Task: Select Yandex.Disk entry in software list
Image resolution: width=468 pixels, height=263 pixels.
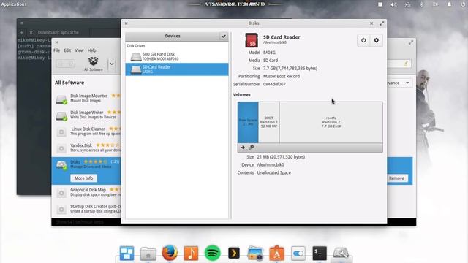Action: pos(86,148)
